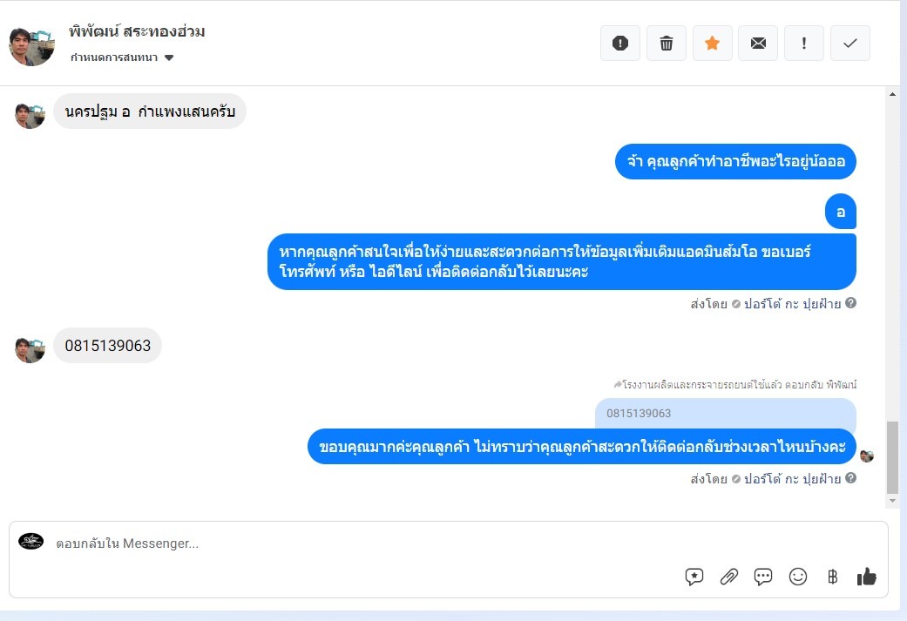Open the emoji picker smiley icon

point(797,577)
